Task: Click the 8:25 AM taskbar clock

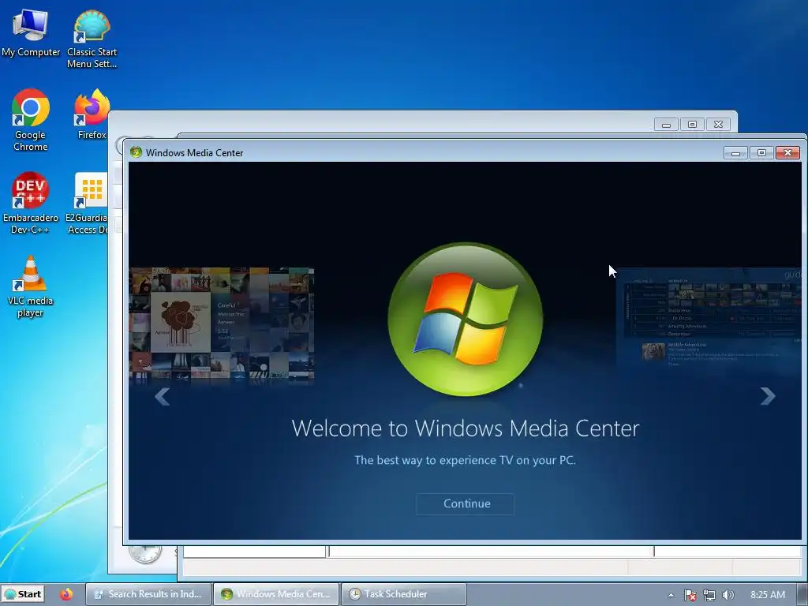Action: (768, 595)
